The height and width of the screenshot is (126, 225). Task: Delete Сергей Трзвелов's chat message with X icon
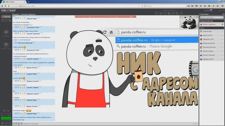(14, 34)
